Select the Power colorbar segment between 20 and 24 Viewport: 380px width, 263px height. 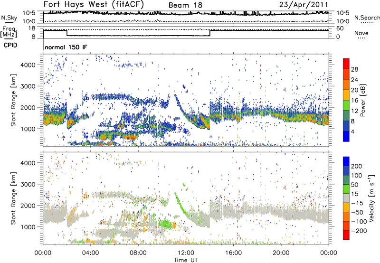346,85
